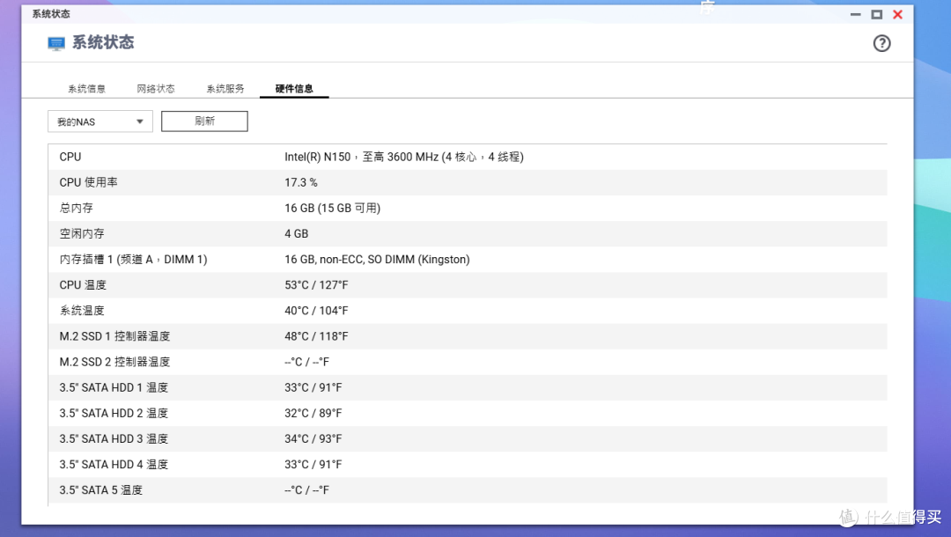951x537 pixels.
Task: Click the SATA HDD 2 value 32°C / 89°F
Action: (313, 414)
